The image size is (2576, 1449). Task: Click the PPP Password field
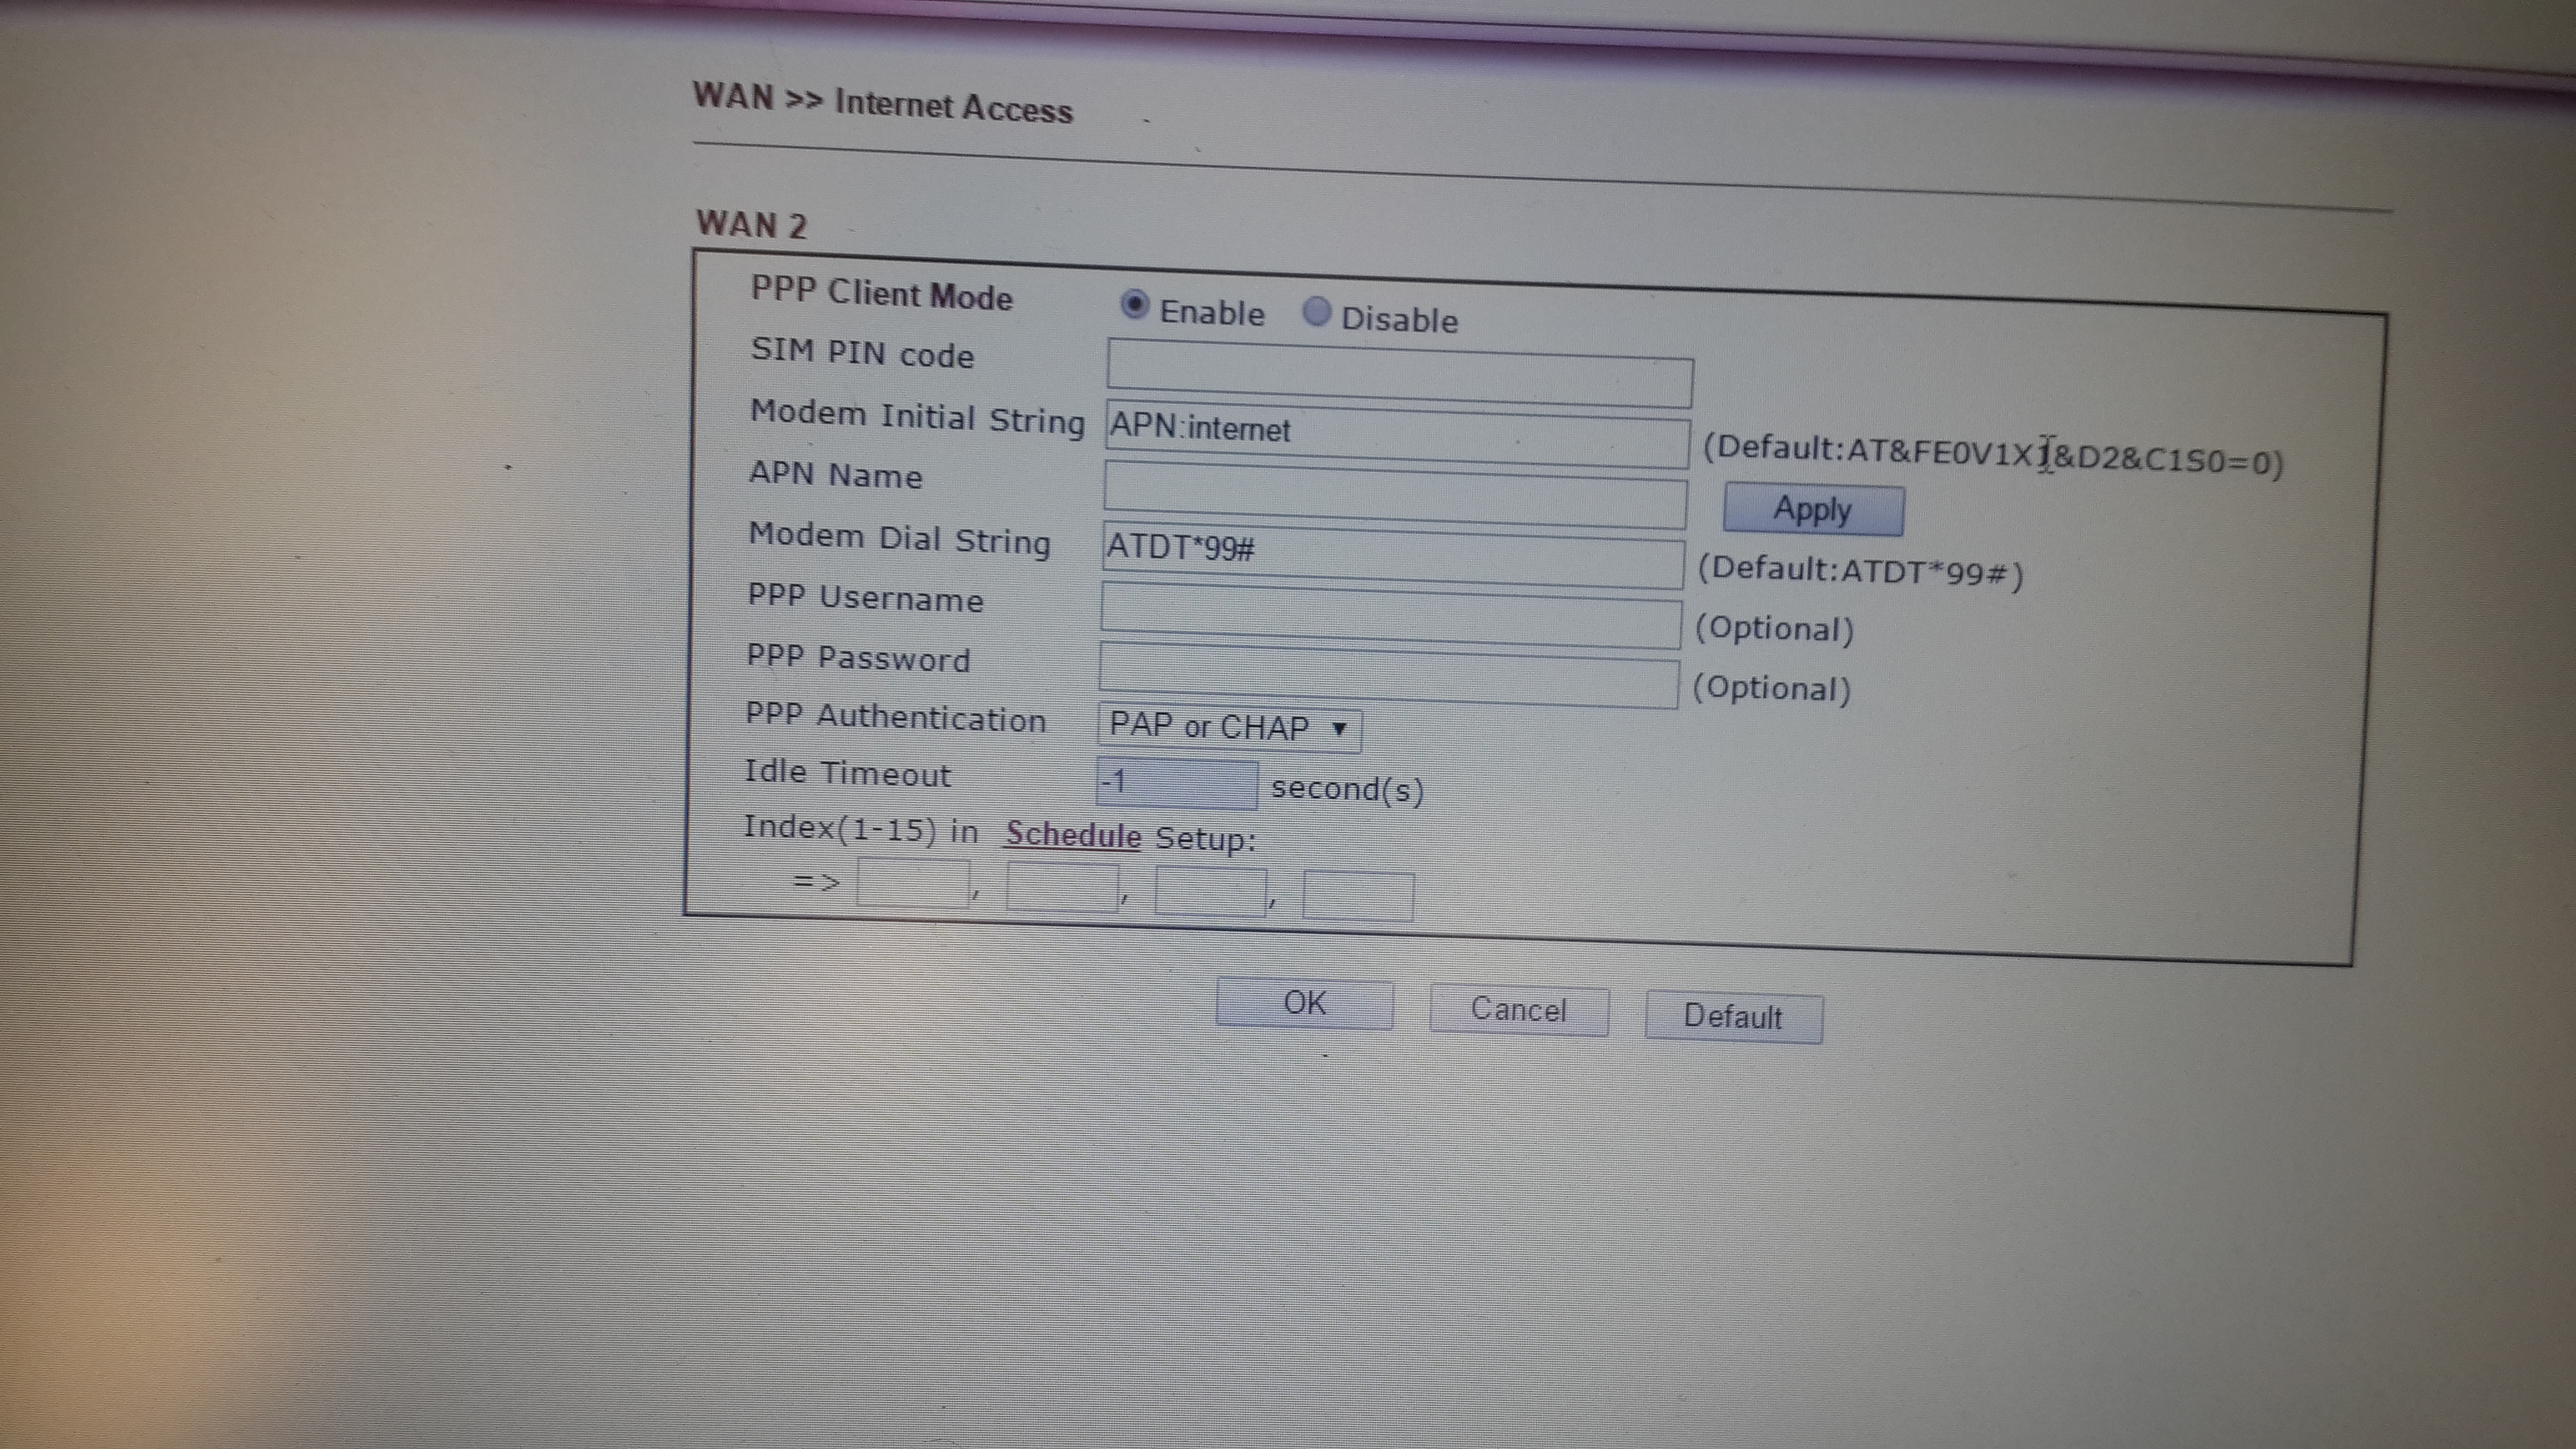(1388, 677)
